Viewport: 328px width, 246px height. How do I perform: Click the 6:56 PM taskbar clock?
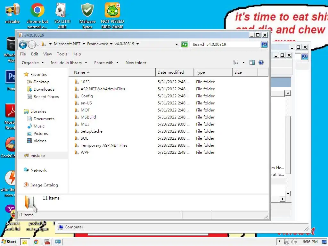[310, 242]
